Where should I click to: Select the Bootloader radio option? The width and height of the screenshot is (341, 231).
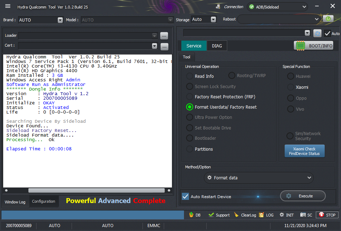point(190,138)
